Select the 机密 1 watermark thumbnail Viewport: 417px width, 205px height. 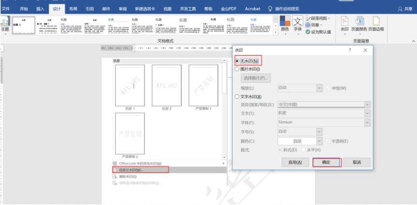point(130,85)
